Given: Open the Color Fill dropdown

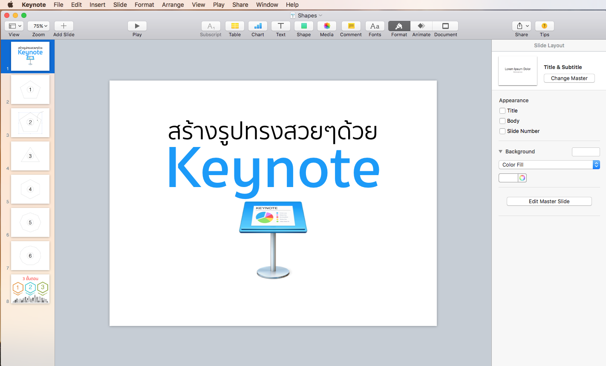Looking at the screenshot, I should tap(549, 164).
